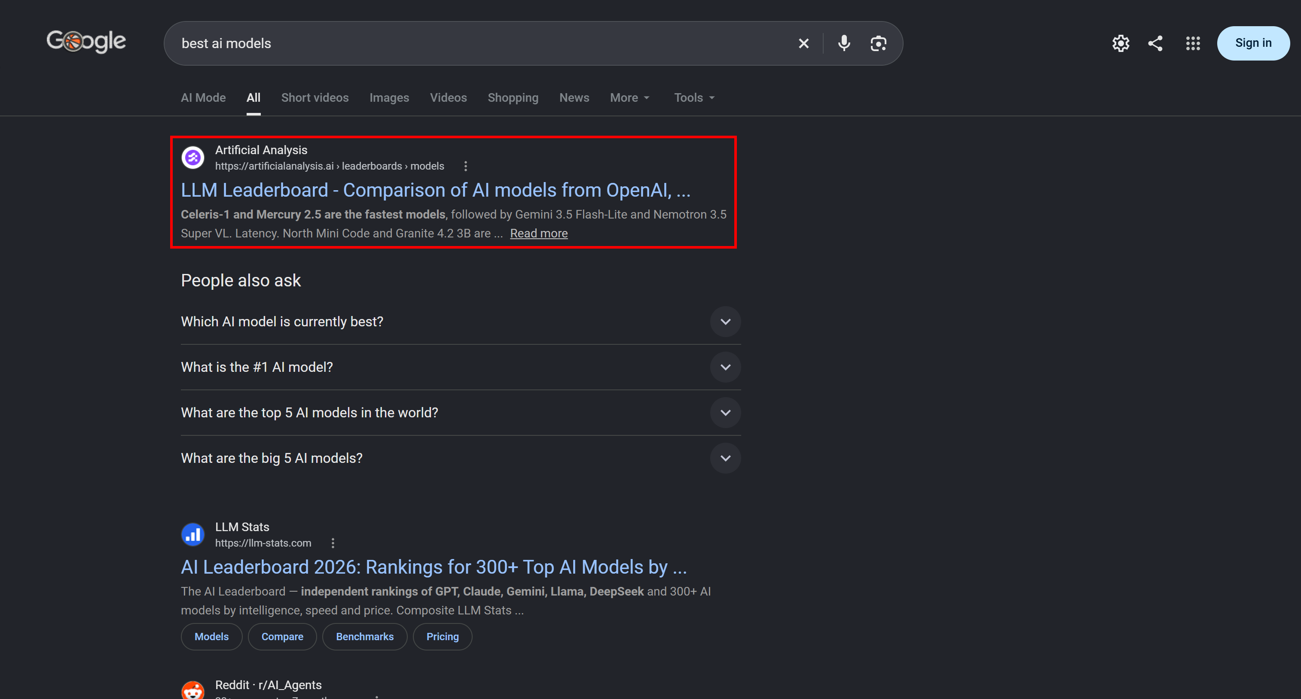Screen dimensions: 1301x699
Task: Expand the More dropdown
Action: tap(629, 98)
